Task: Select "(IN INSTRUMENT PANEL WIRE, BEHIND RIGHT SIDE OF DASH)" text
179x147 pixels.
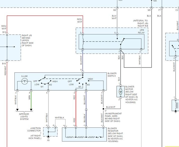Action: 113,117
